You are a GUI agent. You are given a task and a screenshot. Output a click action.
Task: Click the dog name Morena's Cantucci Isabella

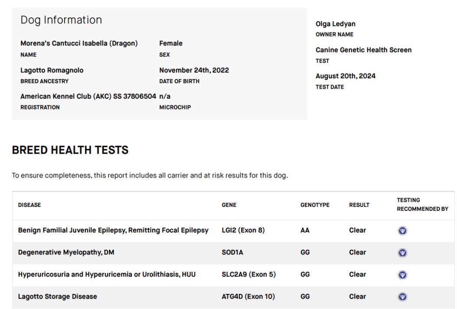coord(79,44)
